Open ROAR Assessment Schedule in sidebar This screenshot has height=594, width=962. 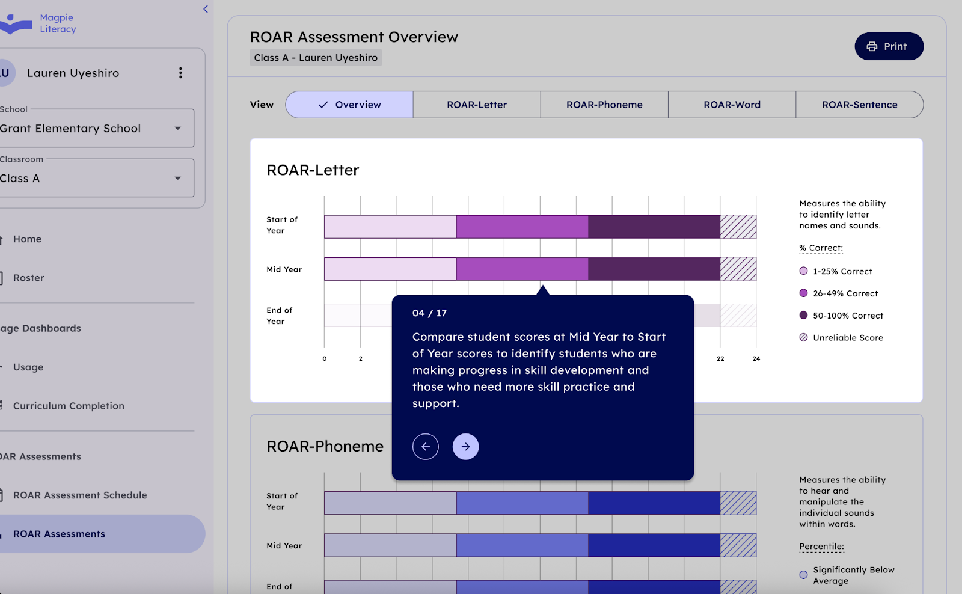tap(80, 495)
